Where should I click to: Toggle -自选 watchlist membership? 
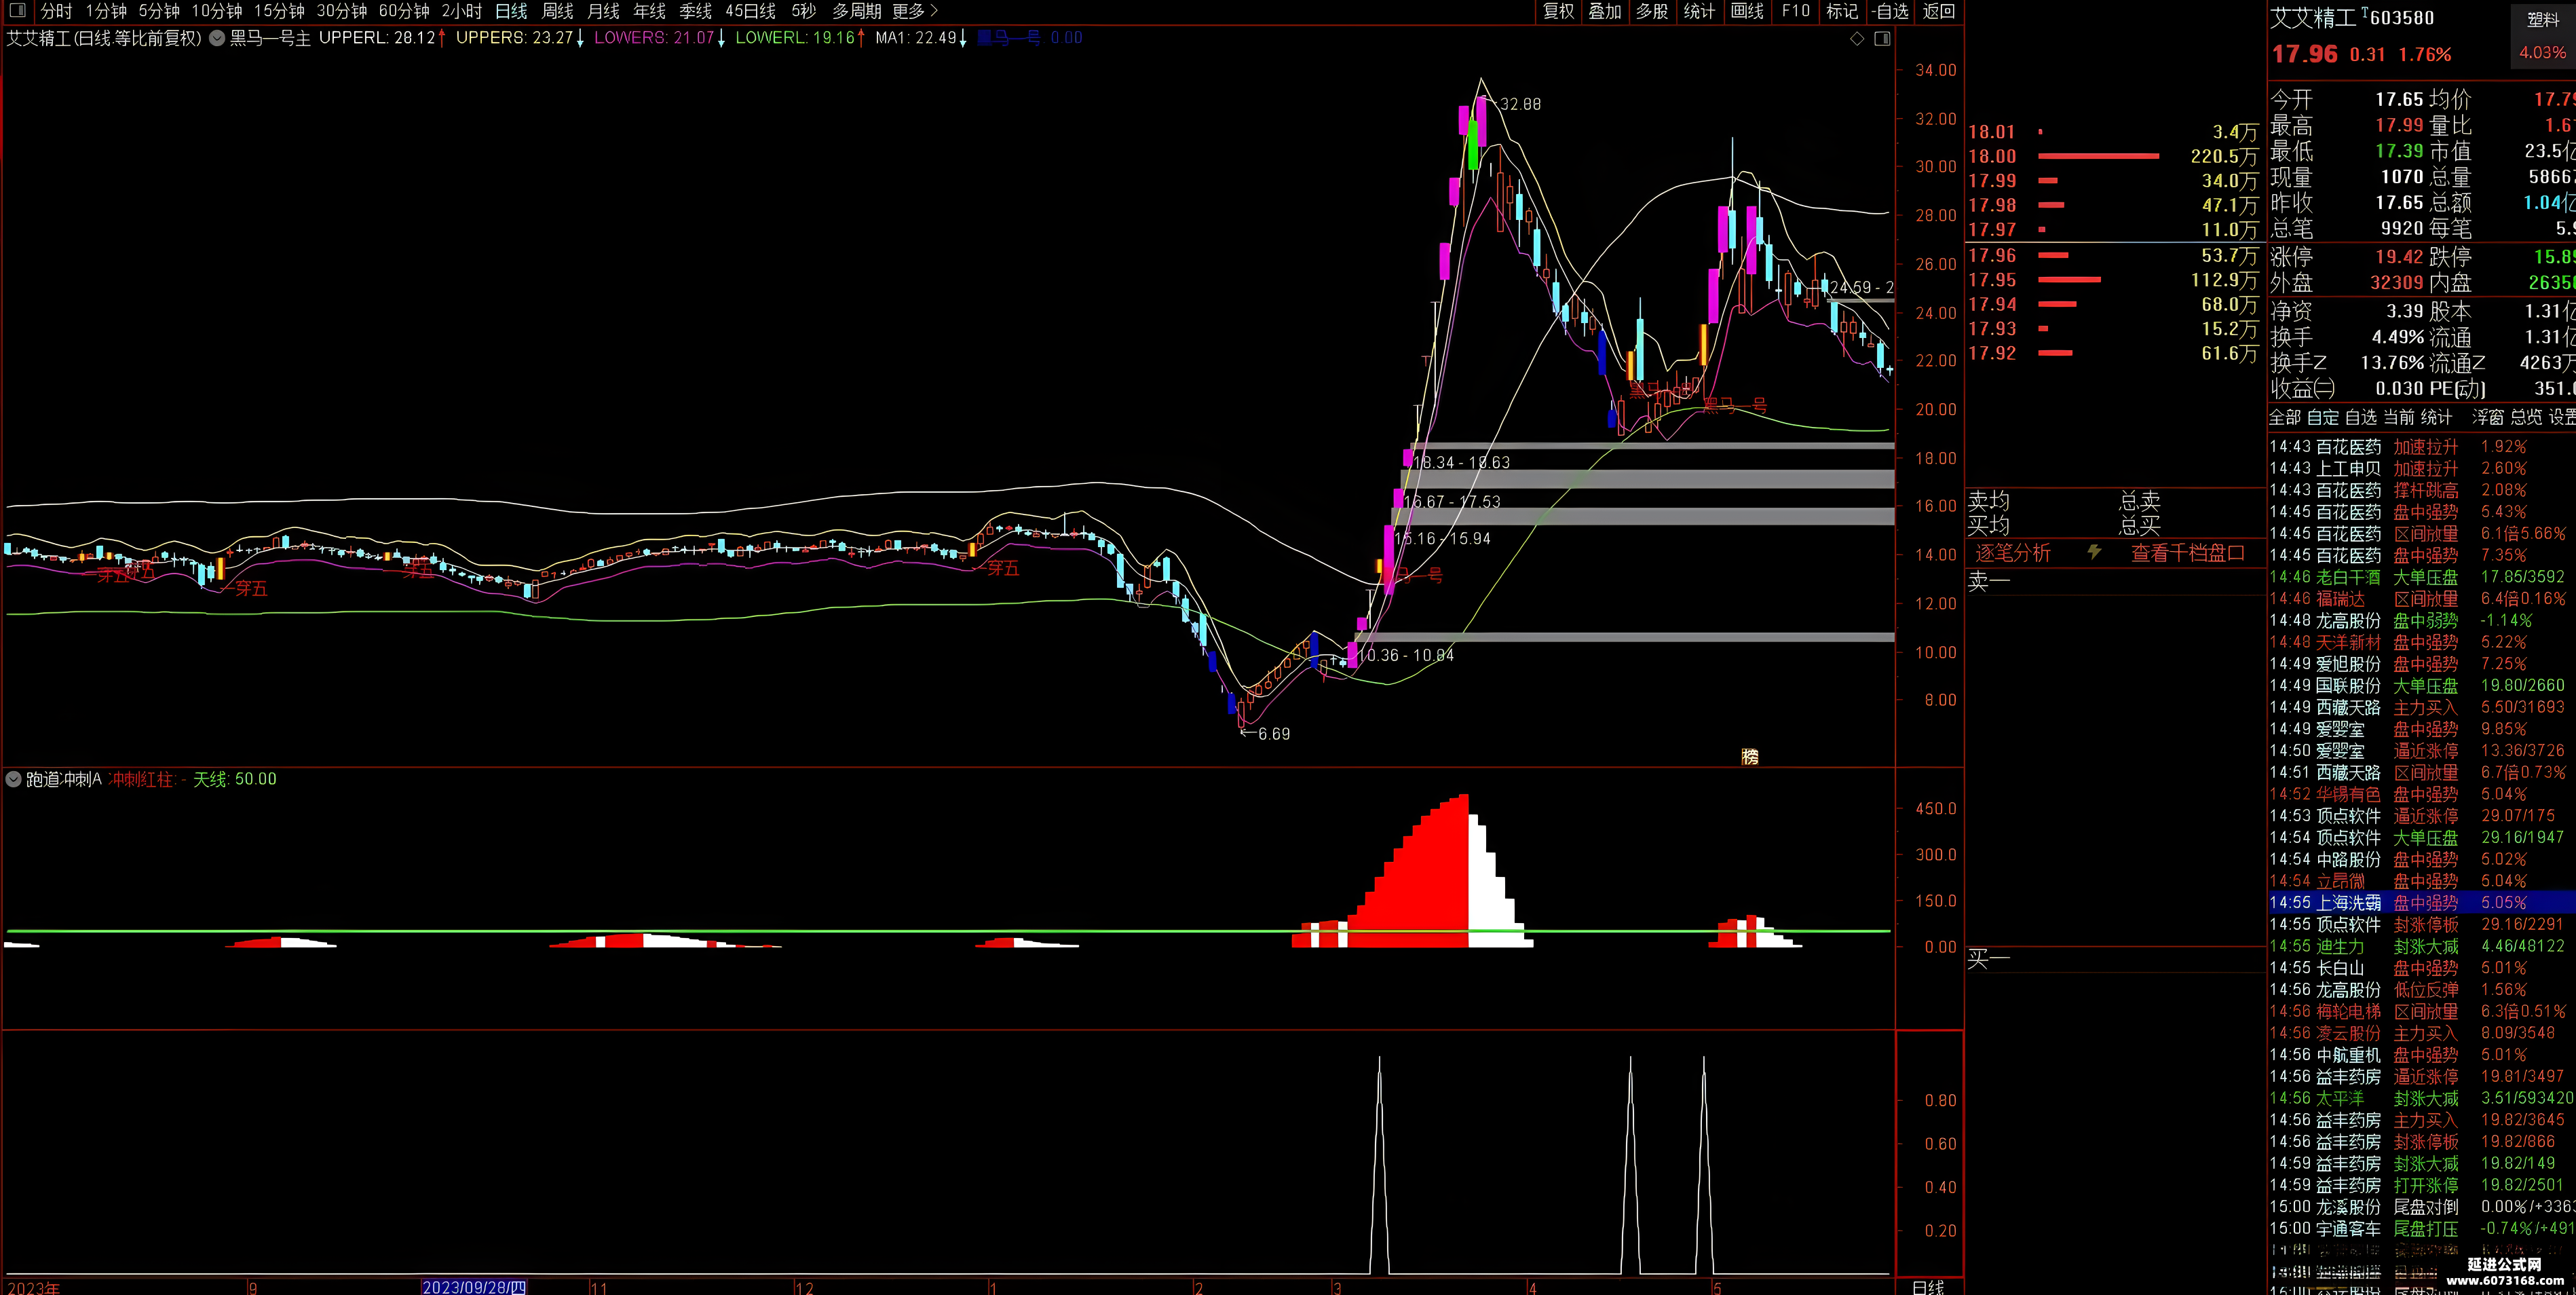click(1890, 11)
